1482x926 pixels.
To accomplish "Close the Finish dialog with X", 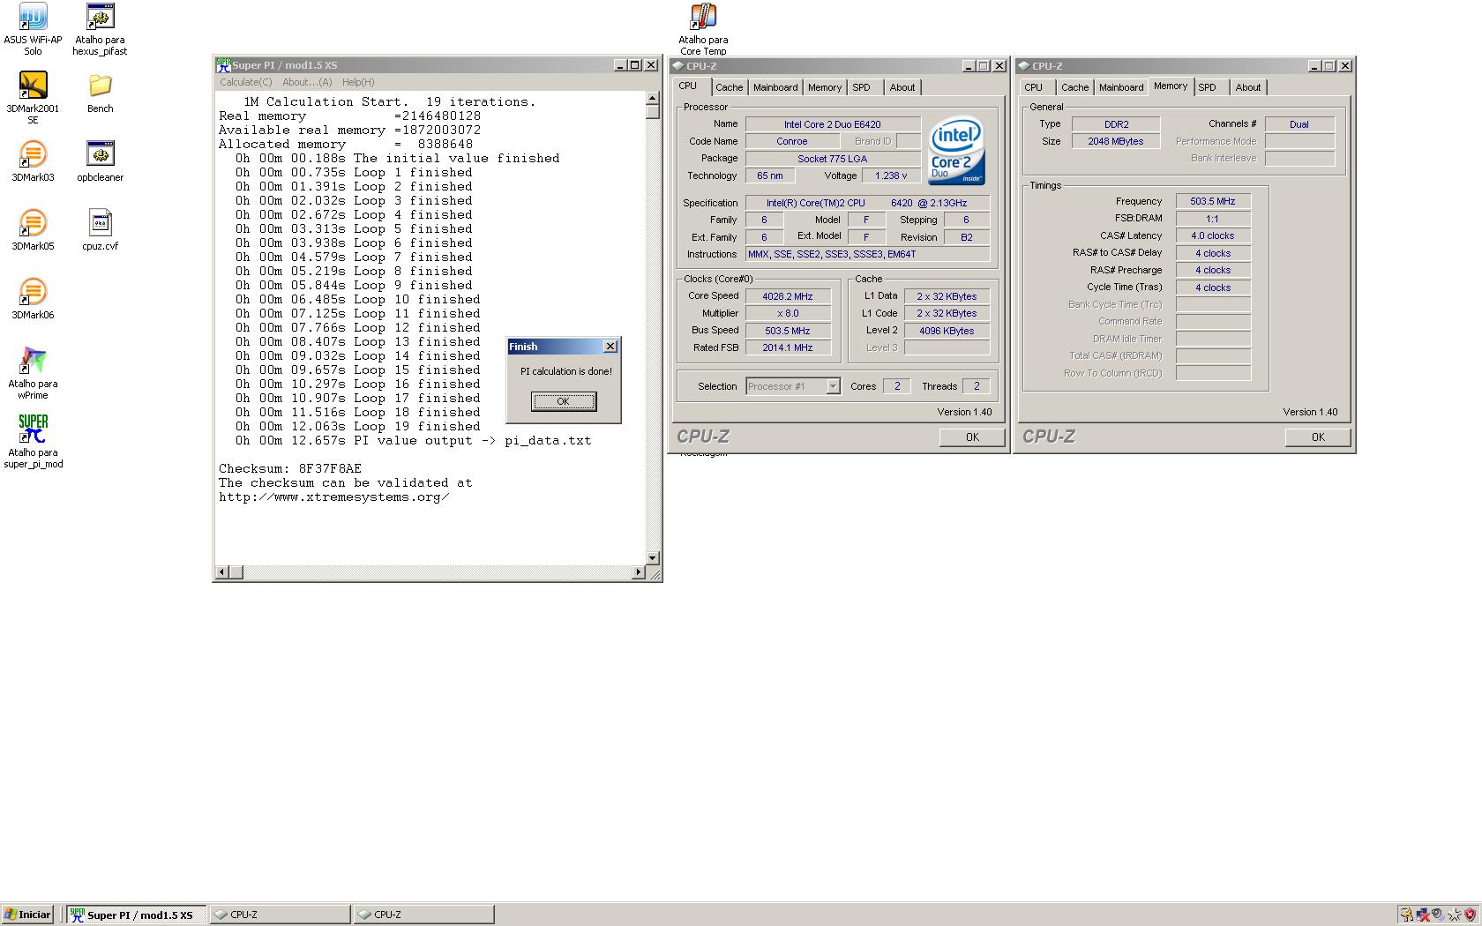I will (610, 347).
